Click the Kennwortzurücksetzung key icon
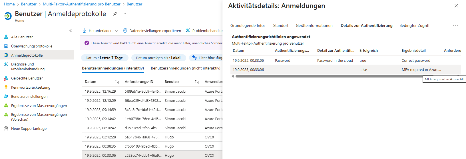The image size is (466, 159). pyautogui.click(x=6, y=87)
